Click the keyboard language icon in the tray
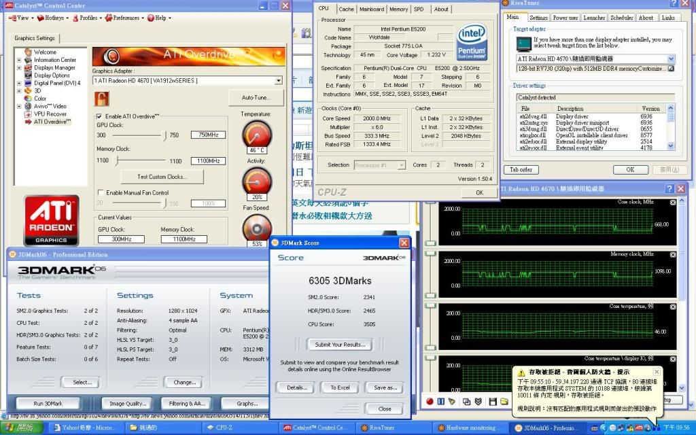 (x=594, y=428)
